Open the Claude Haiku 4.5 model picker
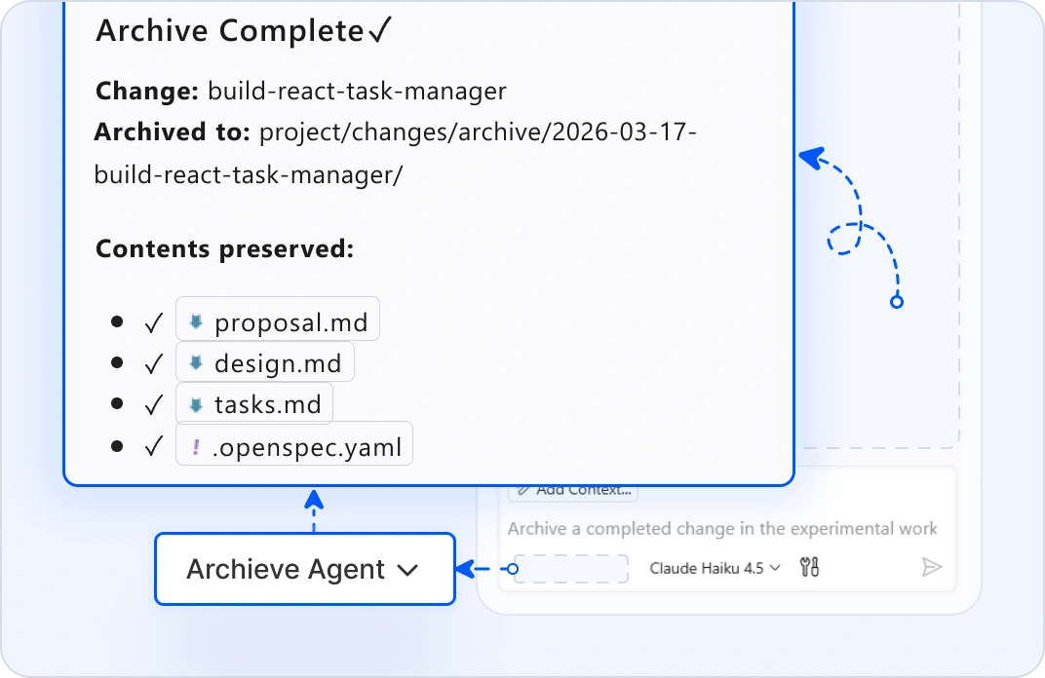 pyautogui.click(x=715, y=568)
